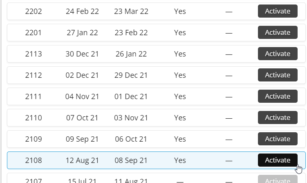Click the highlighted 2108 cycle number
307x183 pixels.
[34, 160]
